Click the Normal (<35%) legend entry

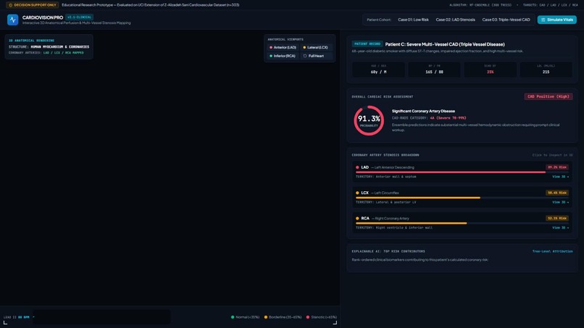pyautogui.click(x=245, y=317)
